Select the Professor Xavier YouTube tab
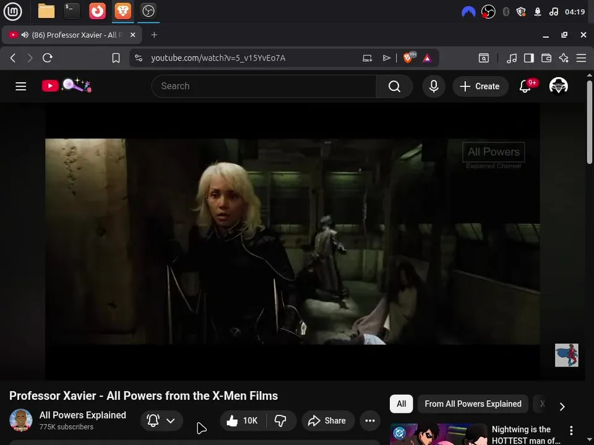 (72, 35)
